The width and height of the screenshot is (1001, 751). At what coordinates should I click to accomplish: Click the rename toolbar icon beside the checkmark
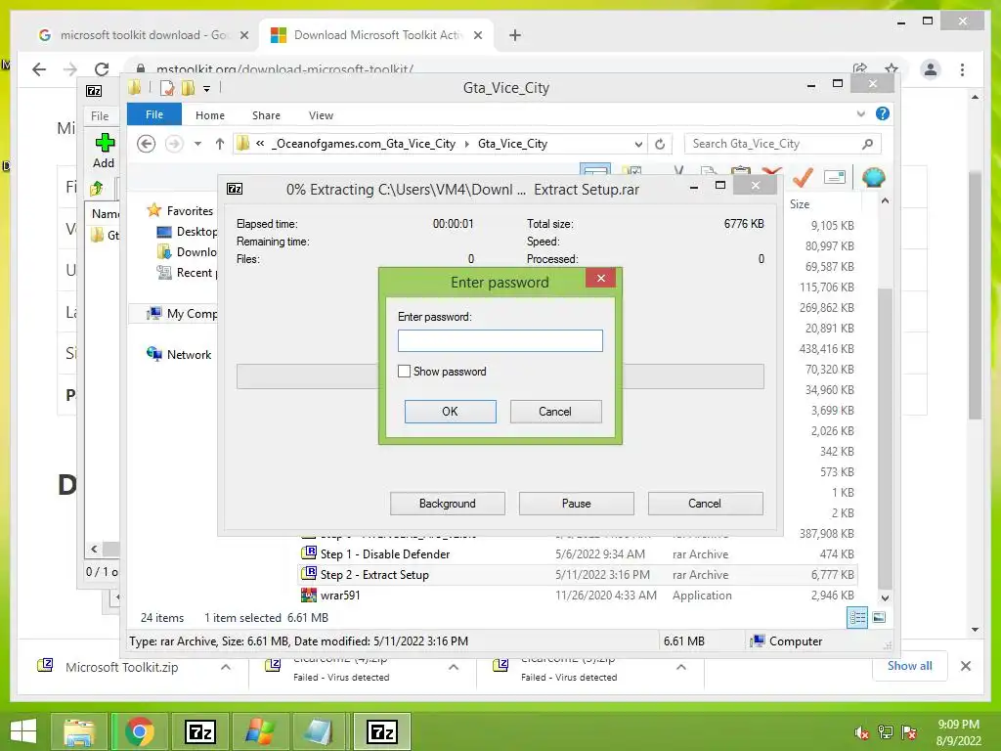point(835,177)
